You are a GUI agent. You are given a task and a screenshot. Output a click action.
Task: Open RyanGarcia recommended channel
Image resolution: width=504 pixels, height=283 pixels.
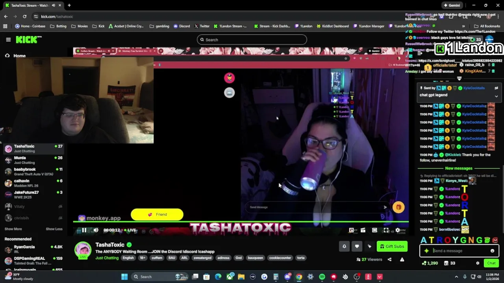click(33, 249)
